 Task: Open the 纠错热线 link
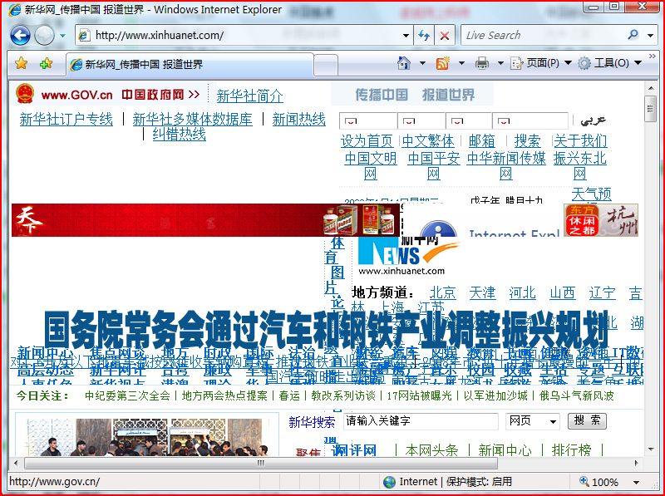[x=179, y=135]
